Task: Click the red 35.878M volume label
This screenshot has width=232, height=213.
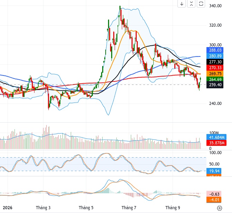Action: pos(216,143)
